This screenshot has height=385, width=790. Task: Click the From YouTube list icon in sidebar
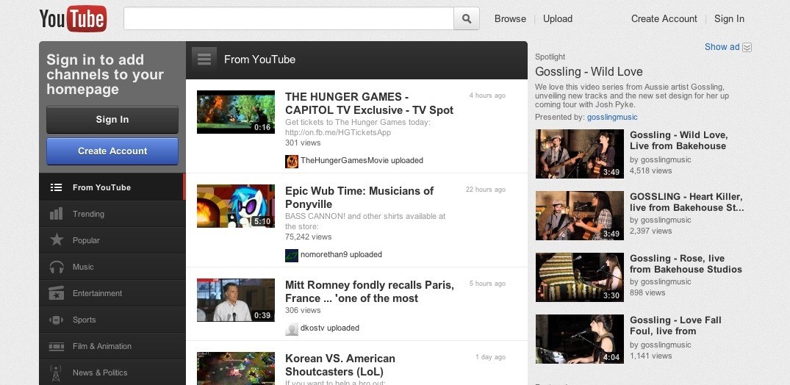(57, 187)
